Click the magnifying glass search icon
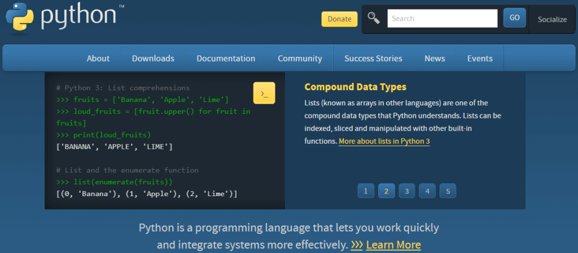578x253 pixels. (374, 18)
